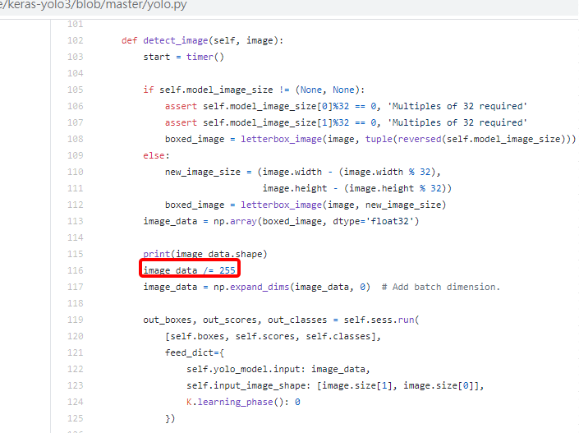Click dtype='float32' argument
This screenshot has height=433, width=579.
tap(374, 221)
